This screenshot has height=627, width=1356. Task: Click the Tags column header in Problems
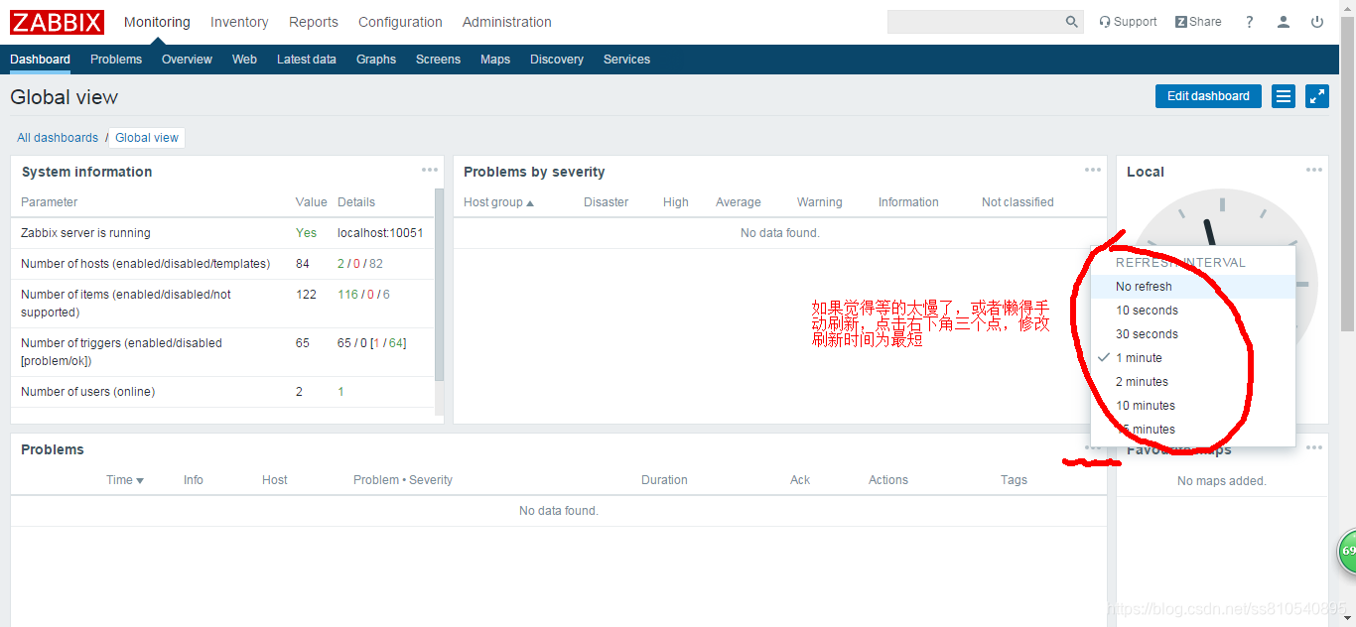[x=1014, y=480]
